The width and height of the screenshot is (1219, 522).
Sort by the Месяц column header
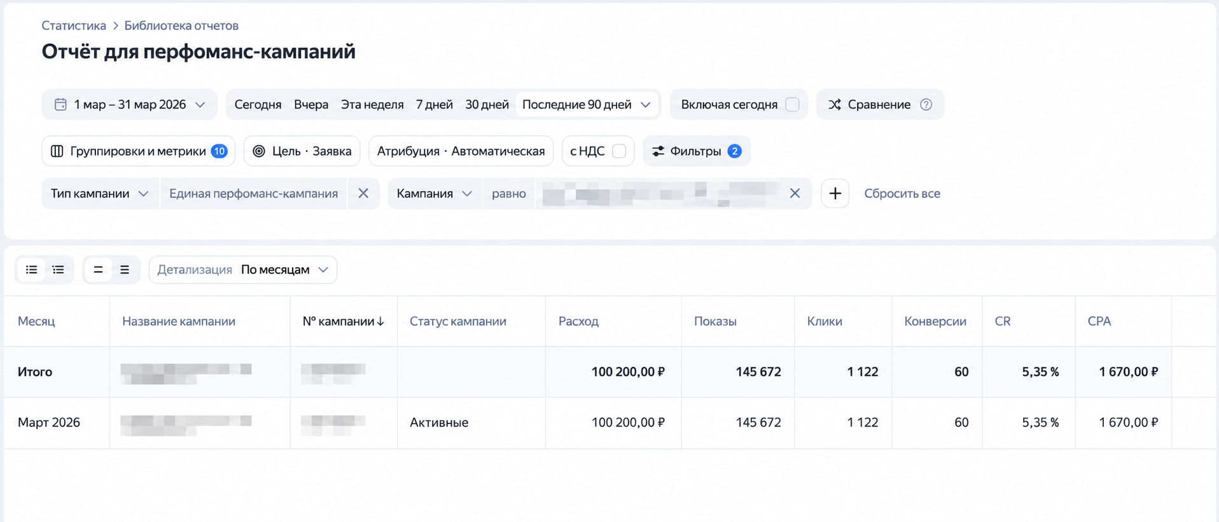[x=36, y=321]
